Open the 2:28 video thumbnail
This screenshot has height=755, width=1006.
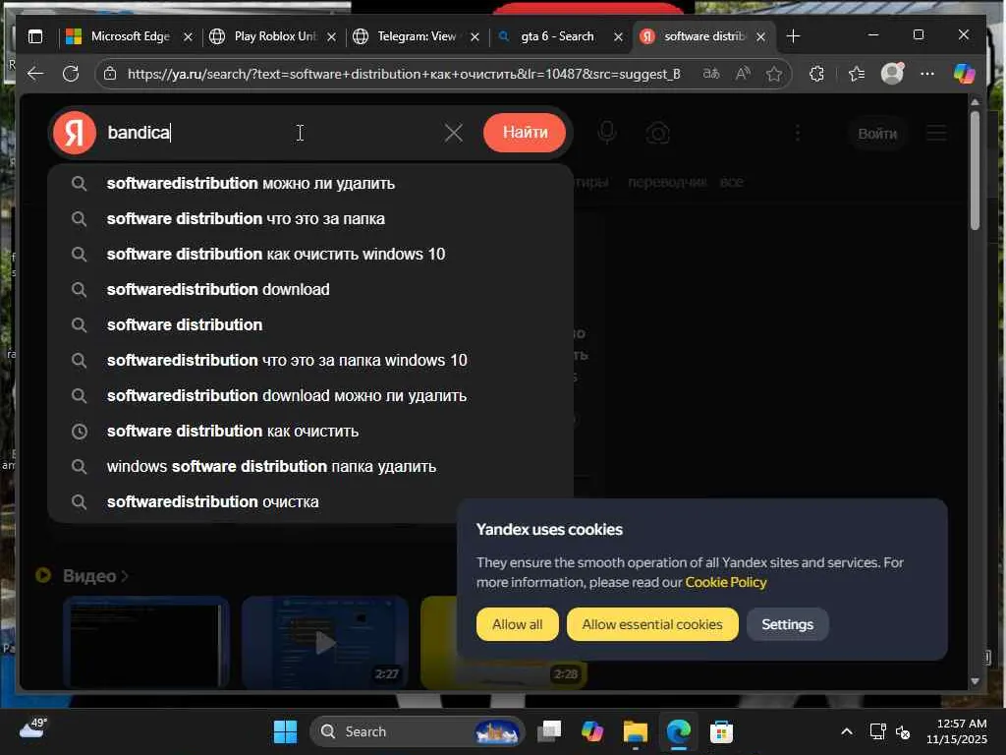click(503, 642)
